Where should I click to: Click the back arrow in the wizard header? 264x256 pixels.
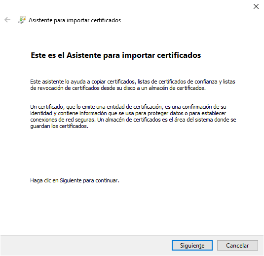(7, 20)
